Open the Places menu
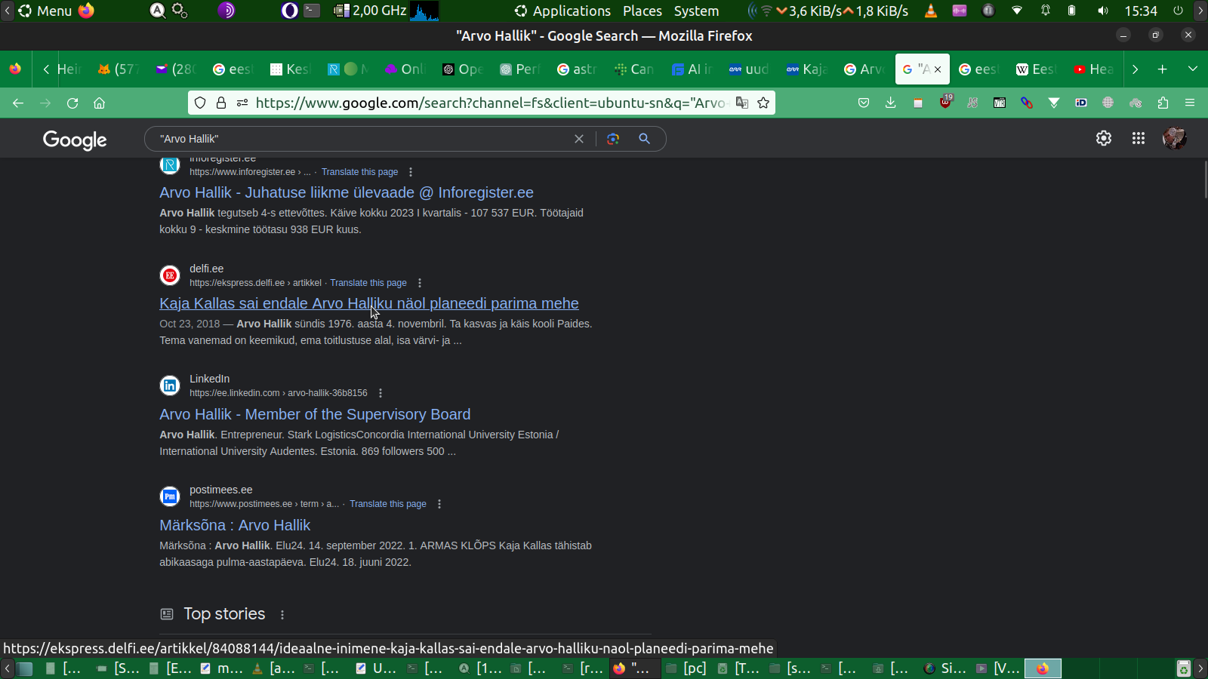The width and height of the screenshot is (1208, 679). tap(643, 11)
